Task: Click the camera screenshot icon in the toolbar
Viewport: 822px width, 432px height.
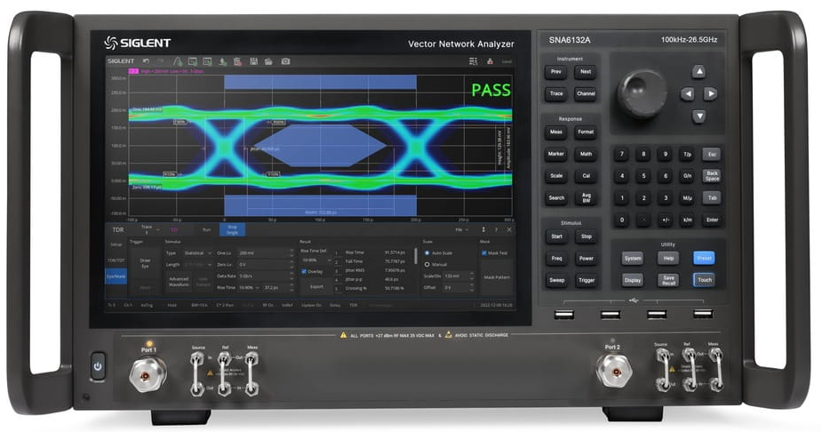Action: coord(285,61)
